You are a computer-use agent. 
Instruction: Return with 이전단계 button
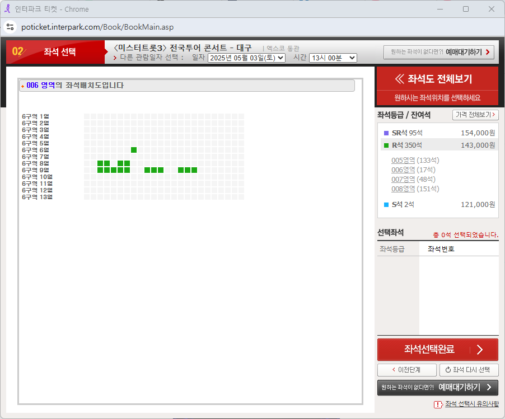click(407, 370)
